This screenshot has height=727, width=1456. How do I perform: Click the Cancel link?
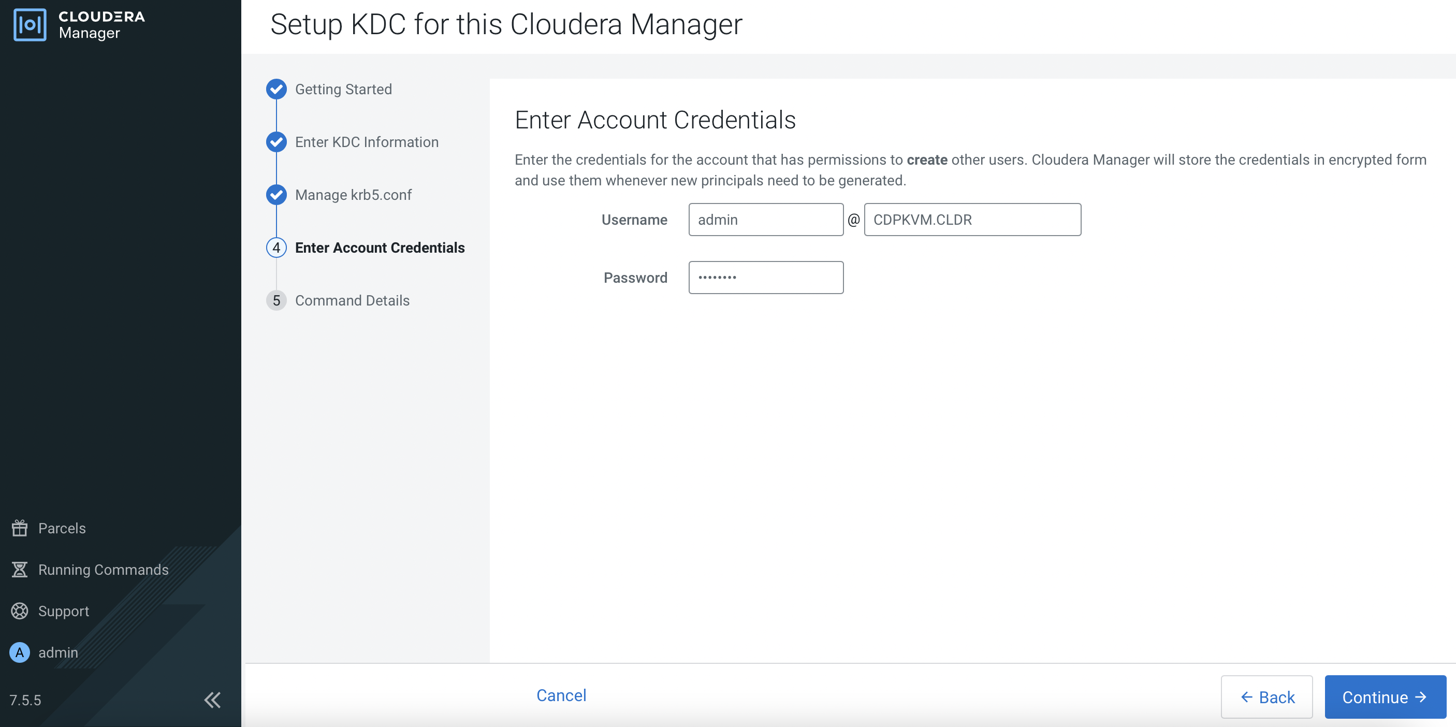(x=561, y=695)
